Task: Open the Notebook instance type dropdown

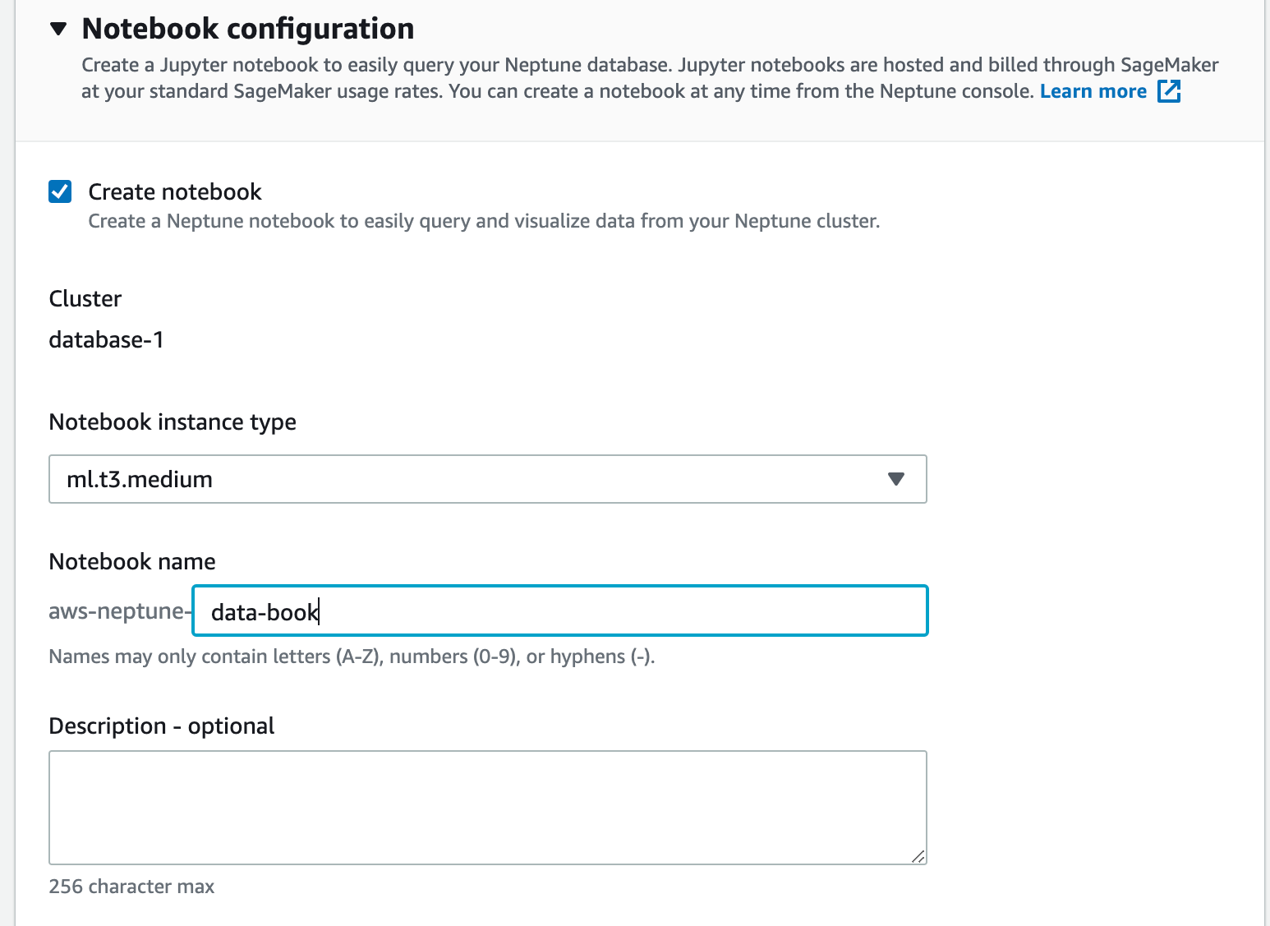Action: 487,479
